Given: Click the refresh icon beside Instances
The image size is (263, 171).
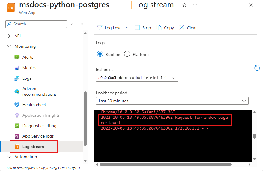Looking at the screenshot, I should point(257,68).
